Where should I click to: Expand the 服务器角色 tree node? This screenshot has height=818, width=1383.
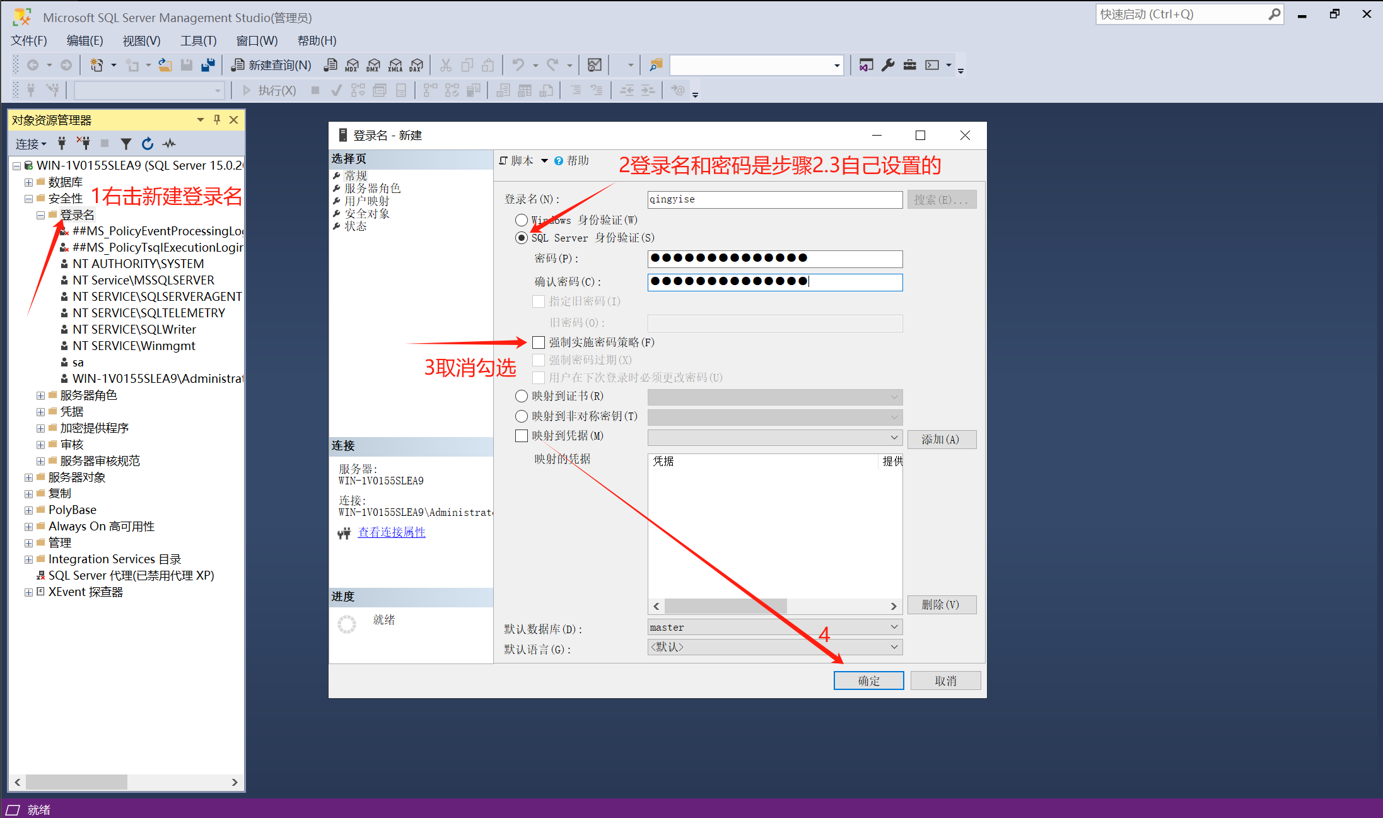click(40, 395)
